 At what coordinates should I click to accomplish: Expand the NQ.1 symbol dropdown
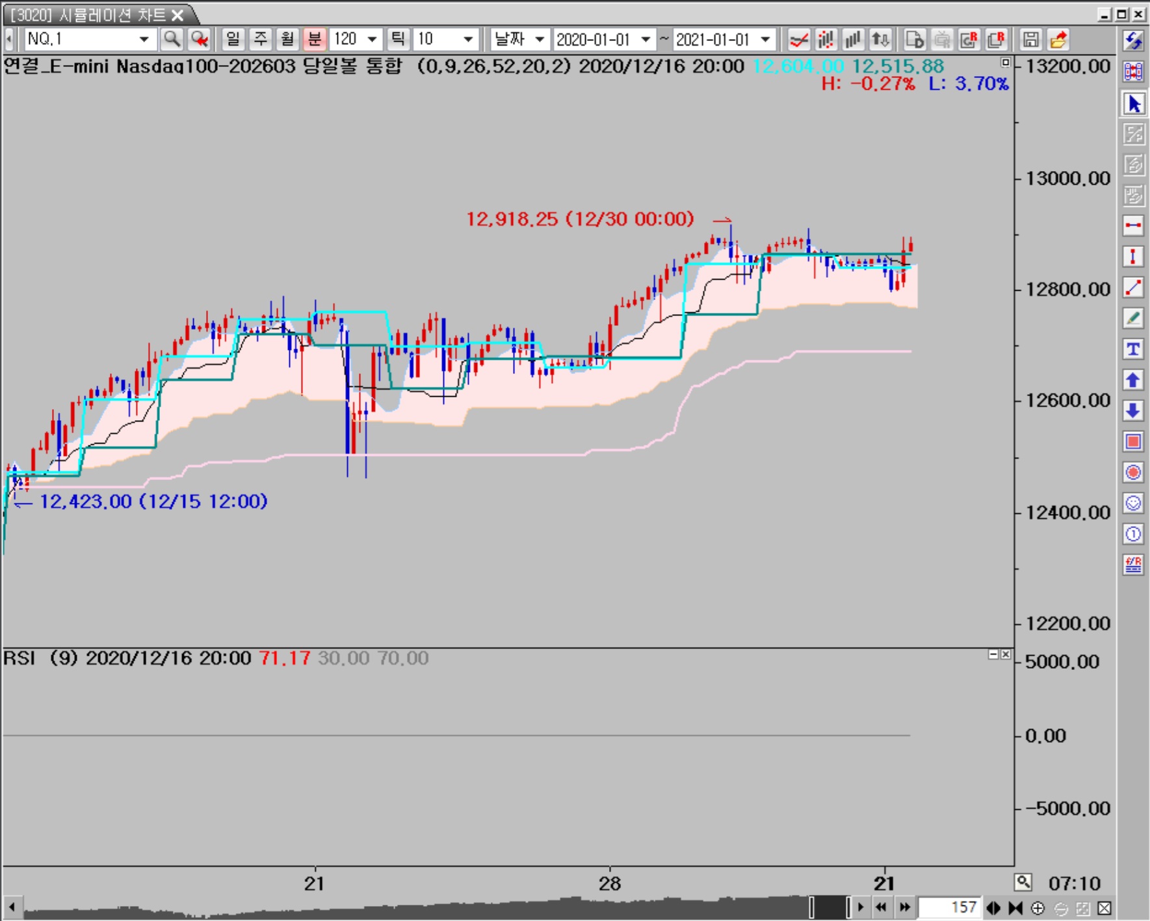click(144, 40)
